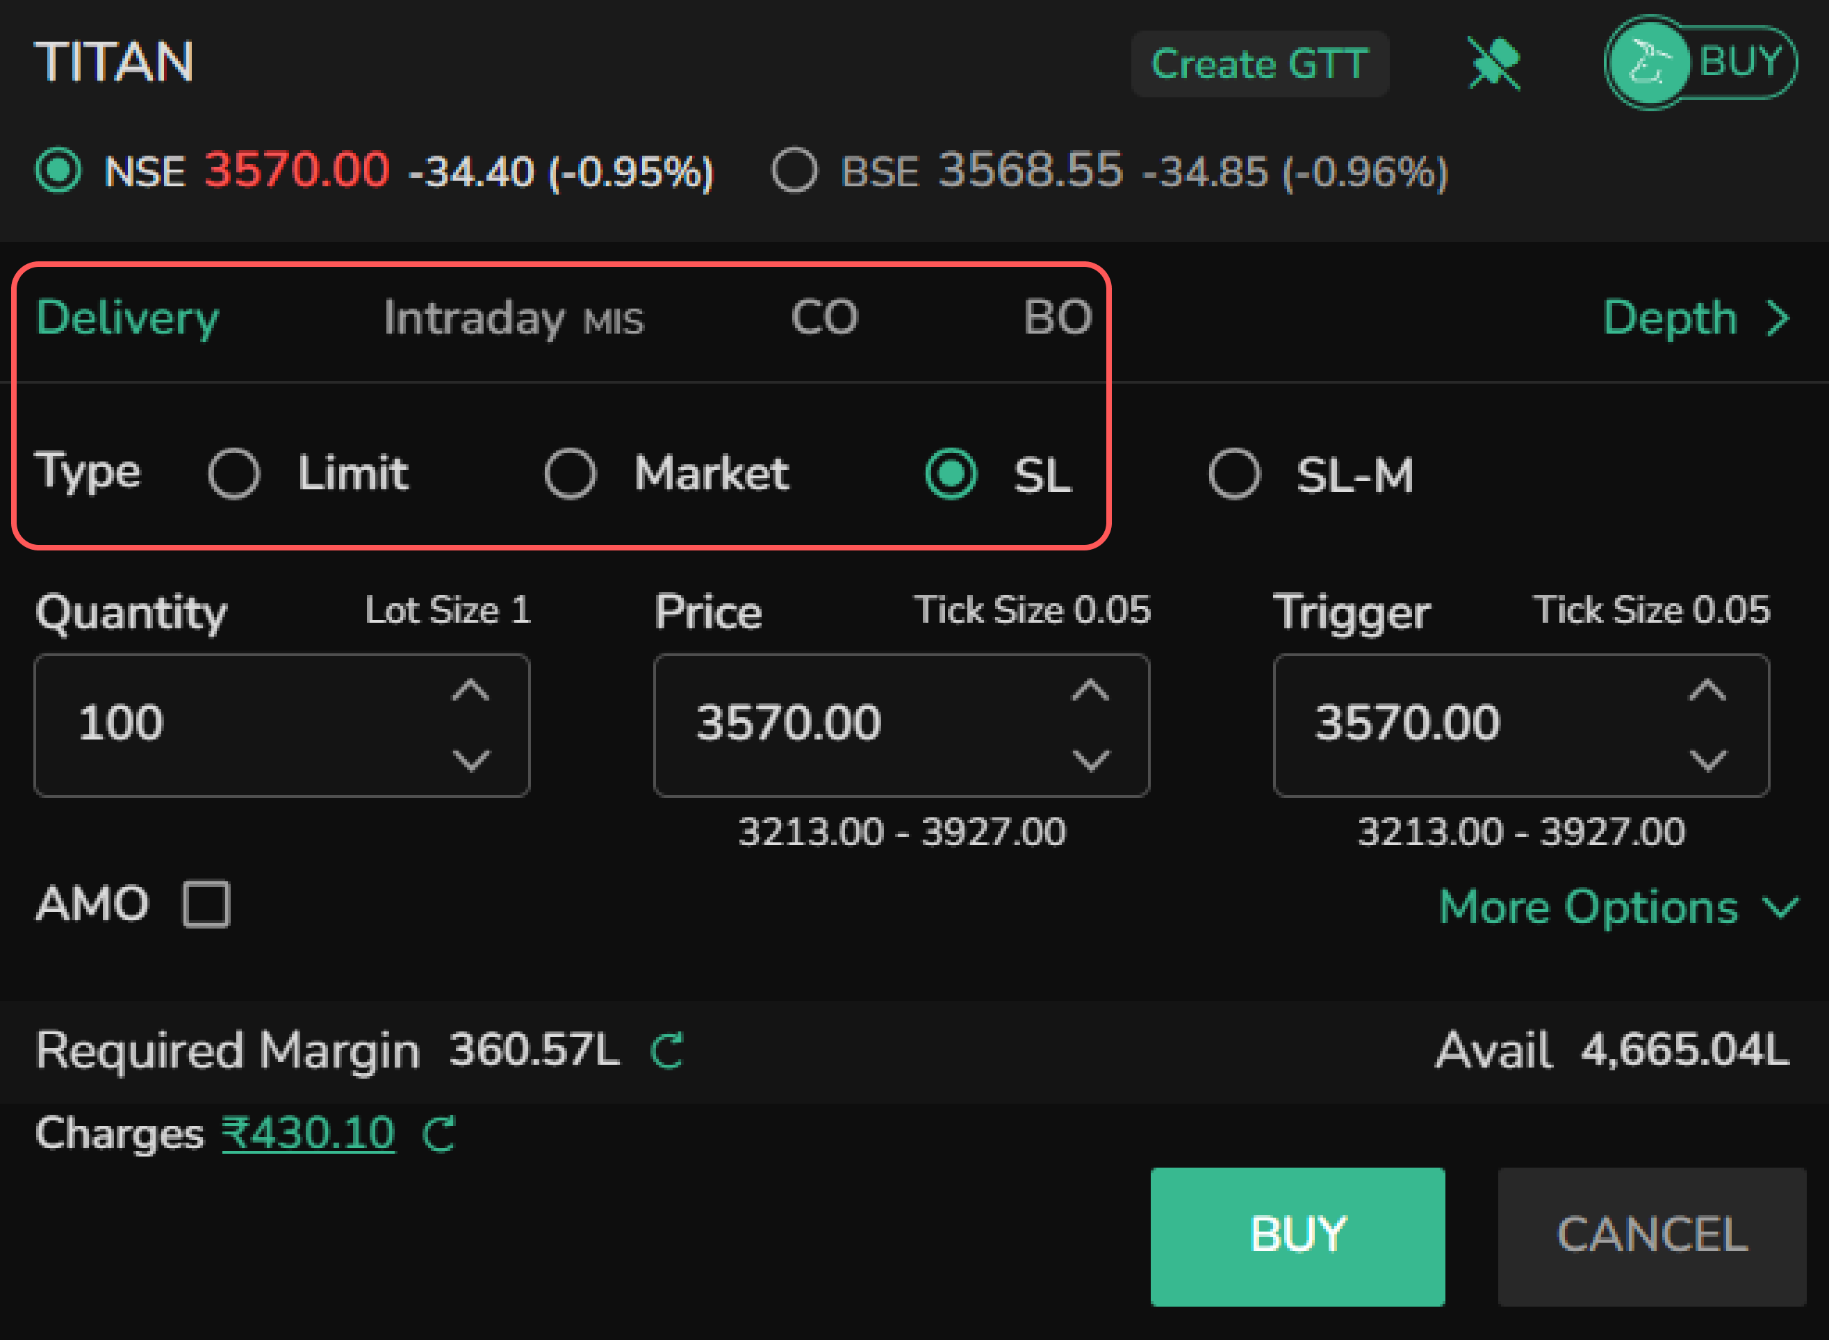Increase Trigger price with up arrow
The height and width of the screenshot is (1340, 1829).
[1708, 690]
